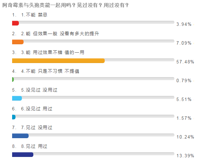This screenshot has height=168, width=203.
Task: Select option 没见过 用过
Action: pyautogui.click(x=37, y=109)
